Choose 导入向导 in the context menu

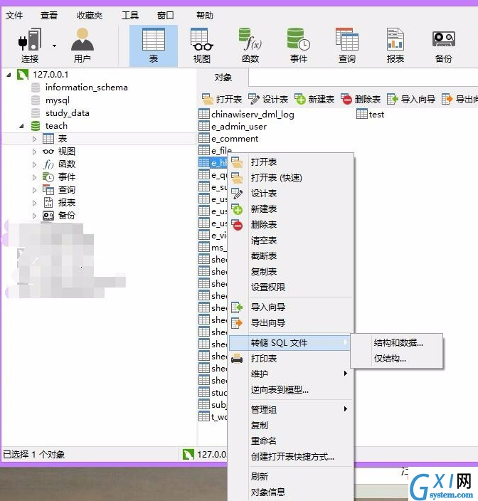pos(291,307)
